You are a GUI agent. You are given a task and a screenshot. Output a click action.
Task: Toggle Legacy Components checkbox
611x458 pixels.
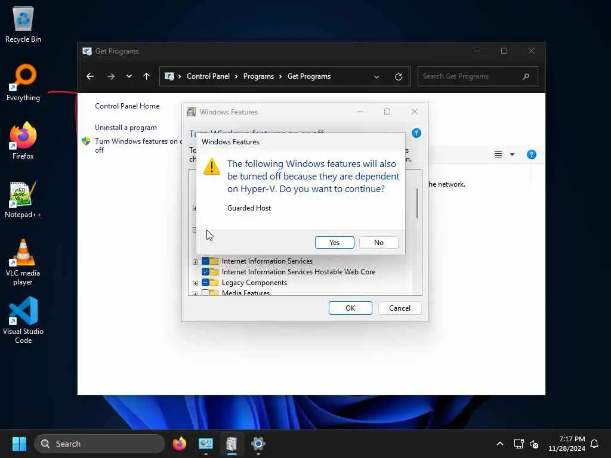205,283
